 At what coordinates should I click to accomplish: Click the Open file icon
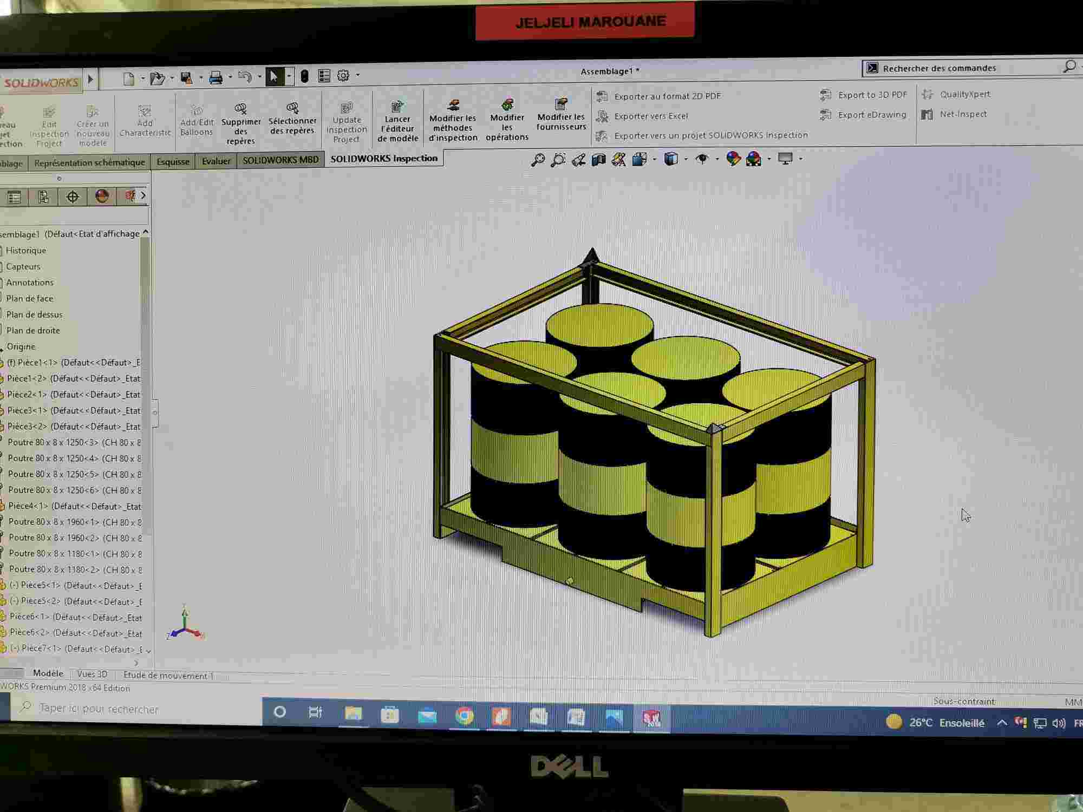pyautogui.click(x=157, y=78)
